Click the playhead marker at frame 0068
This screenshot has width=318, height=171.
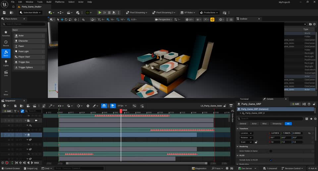[121, 111]
